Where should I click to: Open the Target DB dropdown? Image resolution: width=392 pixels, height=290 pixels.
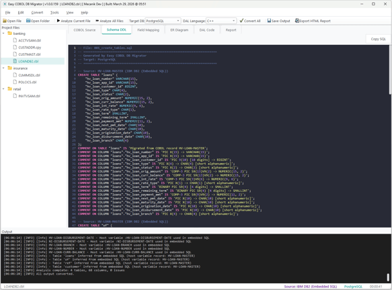[x=163, y=21]
